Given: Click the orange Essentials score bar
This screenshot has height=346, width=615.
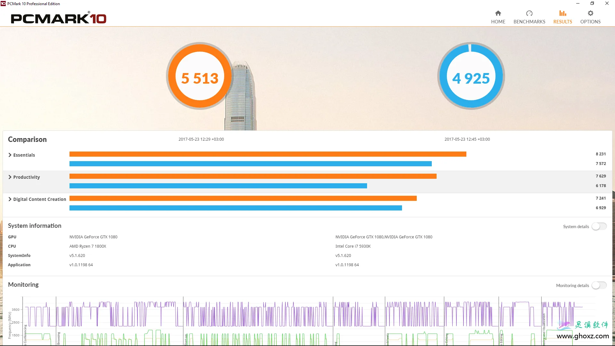Looking at the screenshot, I should (267, 154).
